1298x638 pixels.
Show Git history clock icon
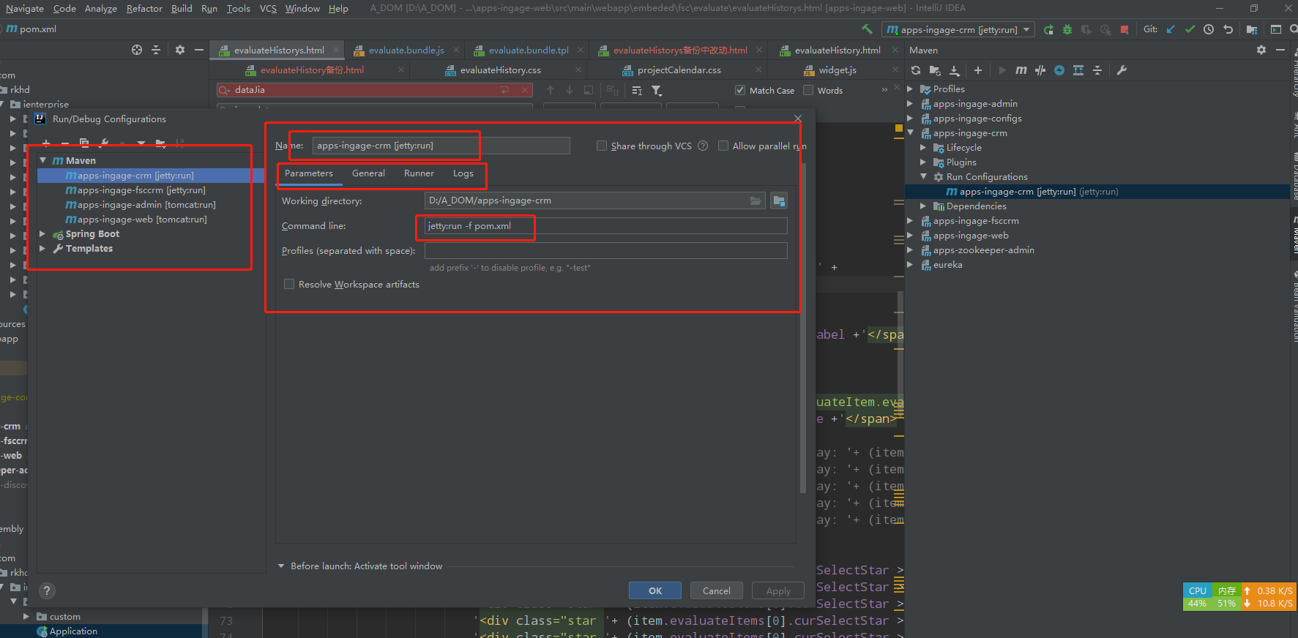click(1209, 29)
